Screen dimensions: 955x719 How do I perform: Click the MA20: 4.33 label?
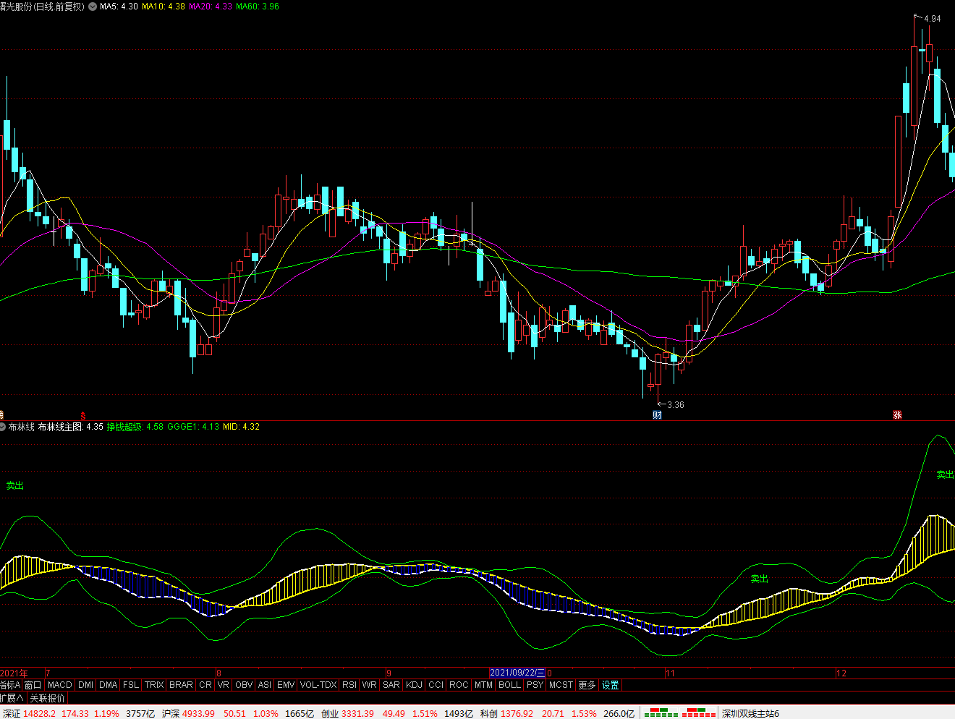tap(211, 7)
